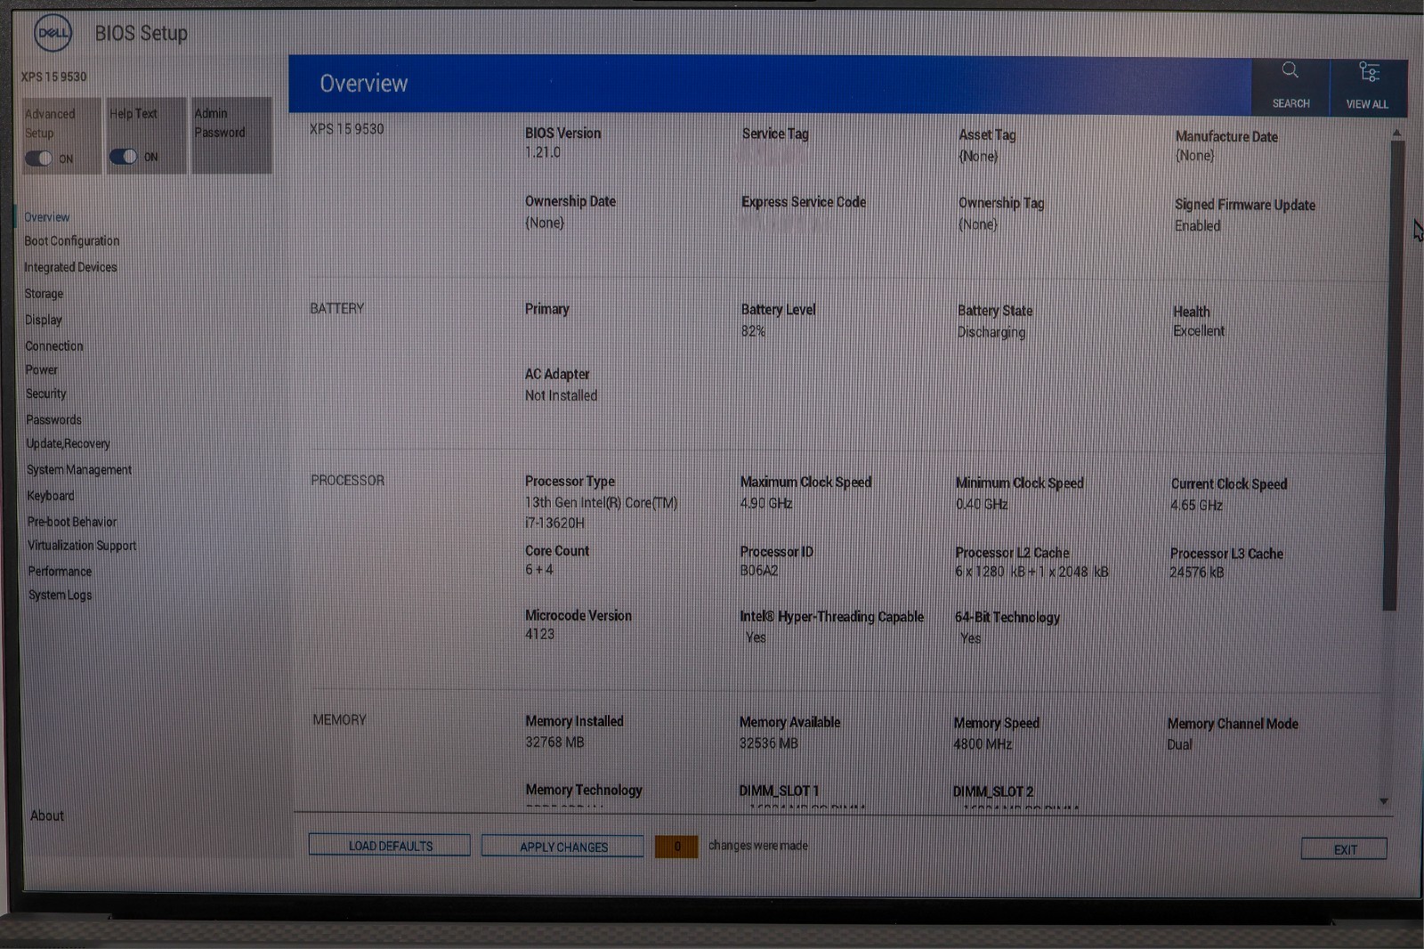1424x949 pixels.
Task: Click the DIMM_SLOT 1 label
Action: [779, 791]
